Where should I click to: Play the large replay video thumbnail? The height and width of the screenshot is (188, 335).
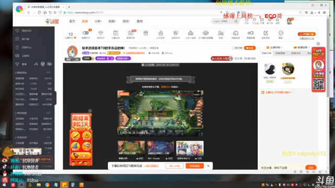click(160, 113)
